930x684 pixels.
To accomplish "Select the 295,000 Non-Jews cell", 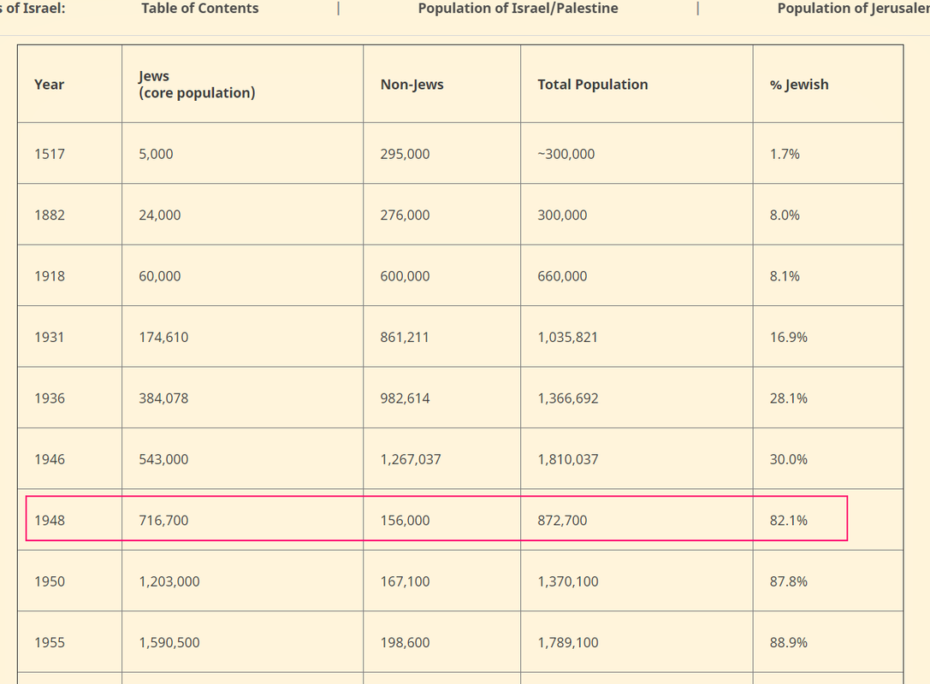I will [441, 154].
